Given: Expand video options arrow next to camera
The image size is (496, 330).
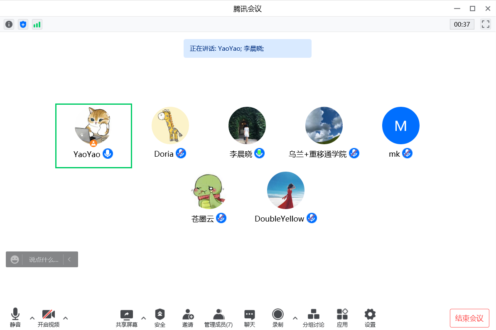Looking at the screenshot, I should click(x=65, y=318).
